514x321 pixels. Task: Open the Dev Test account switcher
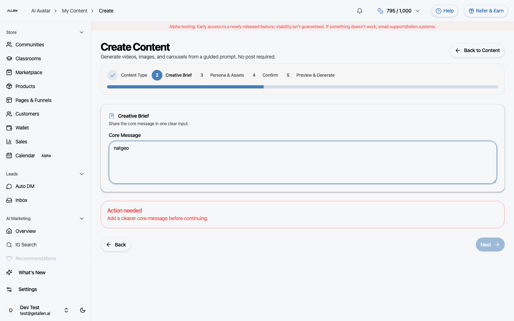pyautogui.click(x=66, y=310)
